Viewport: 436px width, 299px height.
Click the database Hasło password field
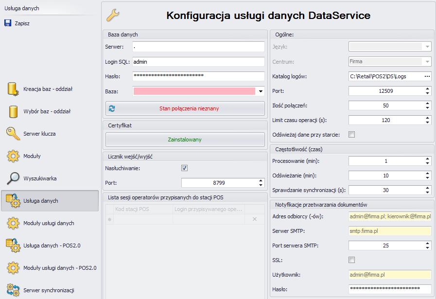[x=198, y=76]
